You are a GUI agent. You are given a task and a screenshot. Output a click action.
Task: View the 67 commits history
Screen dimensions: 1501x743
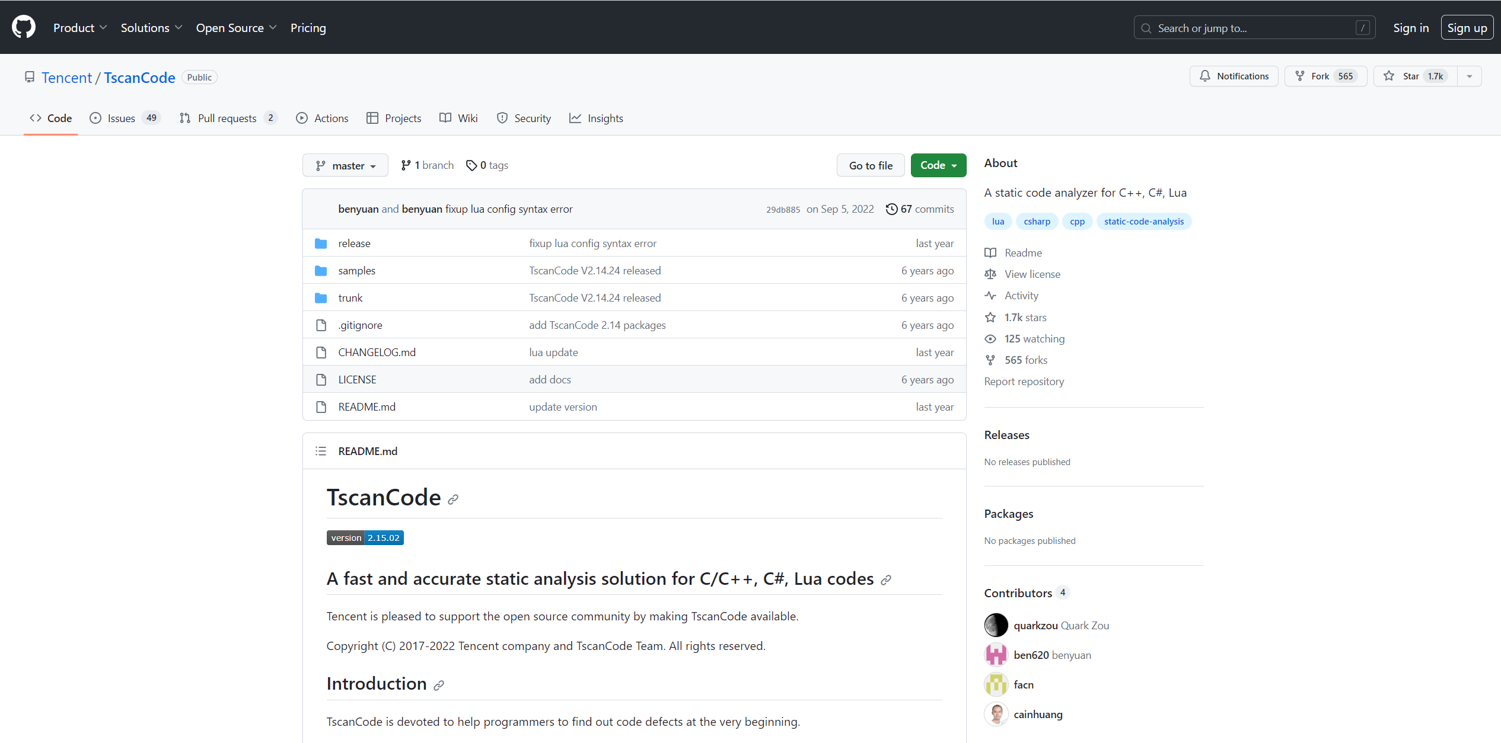920,209
